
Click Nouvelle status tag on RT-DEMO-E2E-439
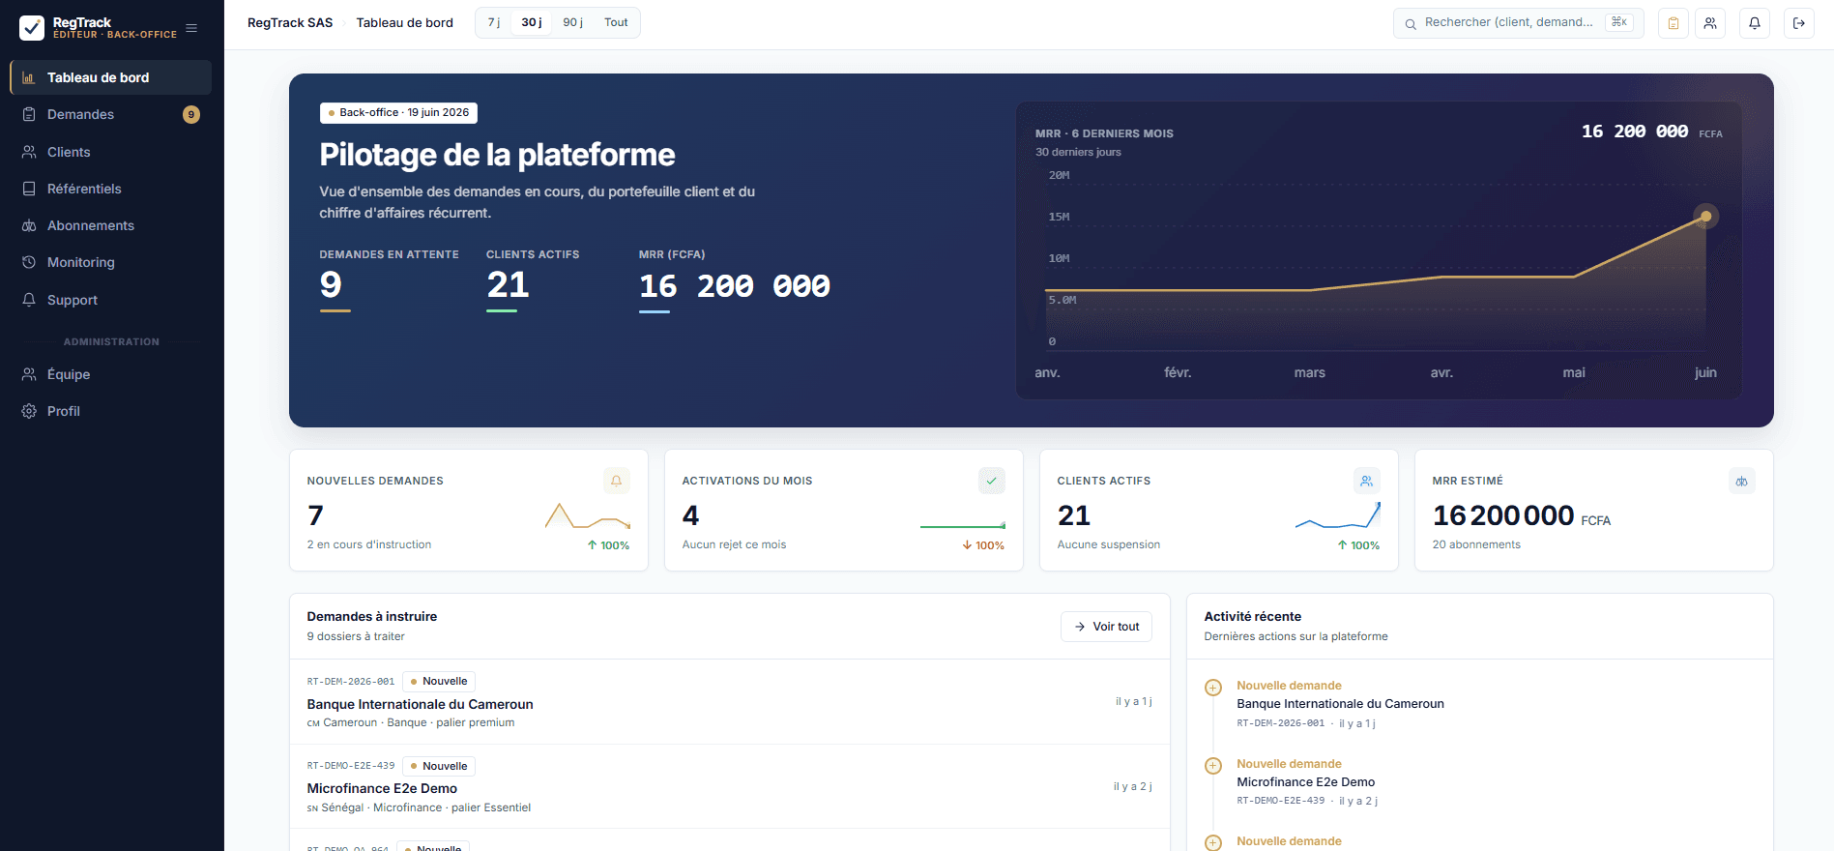tap(439, 766)
